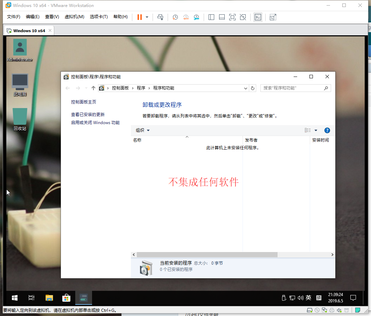371x316 pixels.
Task: Click the volume speaker tray icon
Action: (x=301, y=298)
